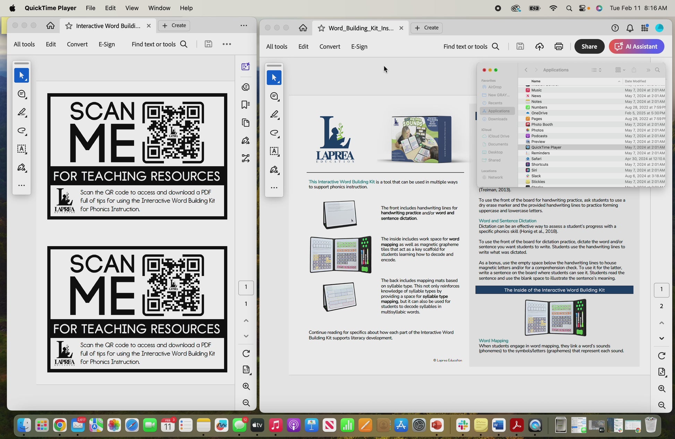675x439 pixels.
Task: Open the bookmarks panel in left Acrobat window
Action: pyautogui.click(x=246, y=104)
